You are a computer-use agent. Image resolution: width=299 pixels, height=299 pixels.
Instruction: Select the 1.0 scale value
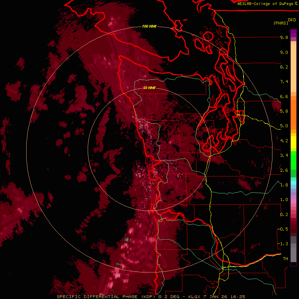click(x=284, y=200)
